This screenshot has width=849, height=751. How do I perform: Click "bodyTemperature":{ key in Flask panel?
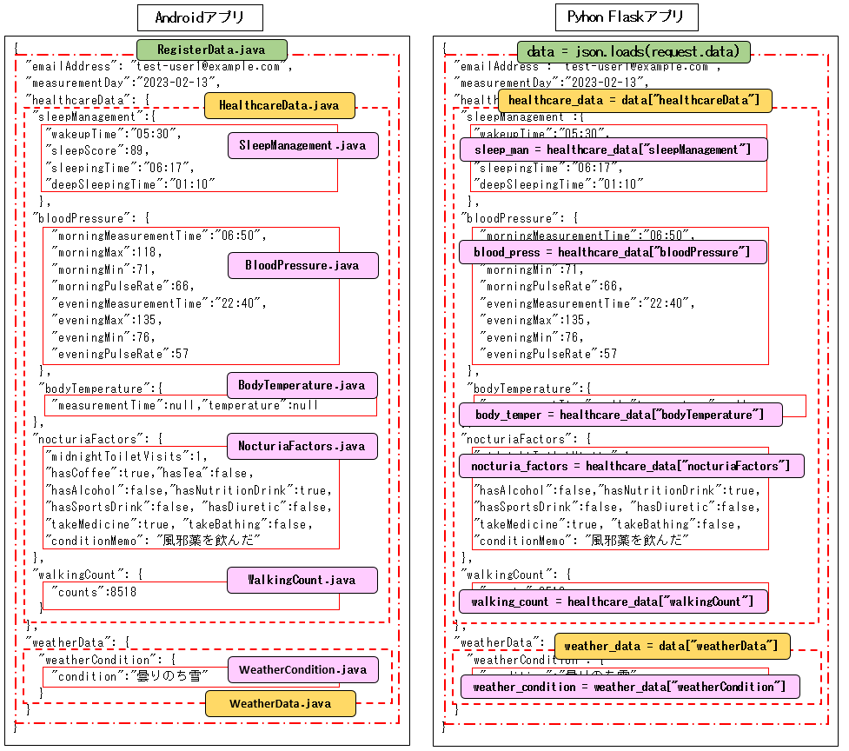pos(529,389)
